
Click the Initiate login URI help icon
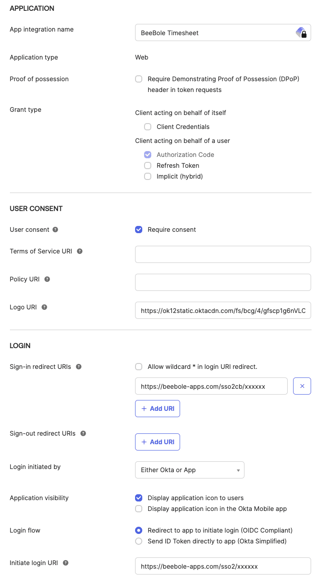65,563
